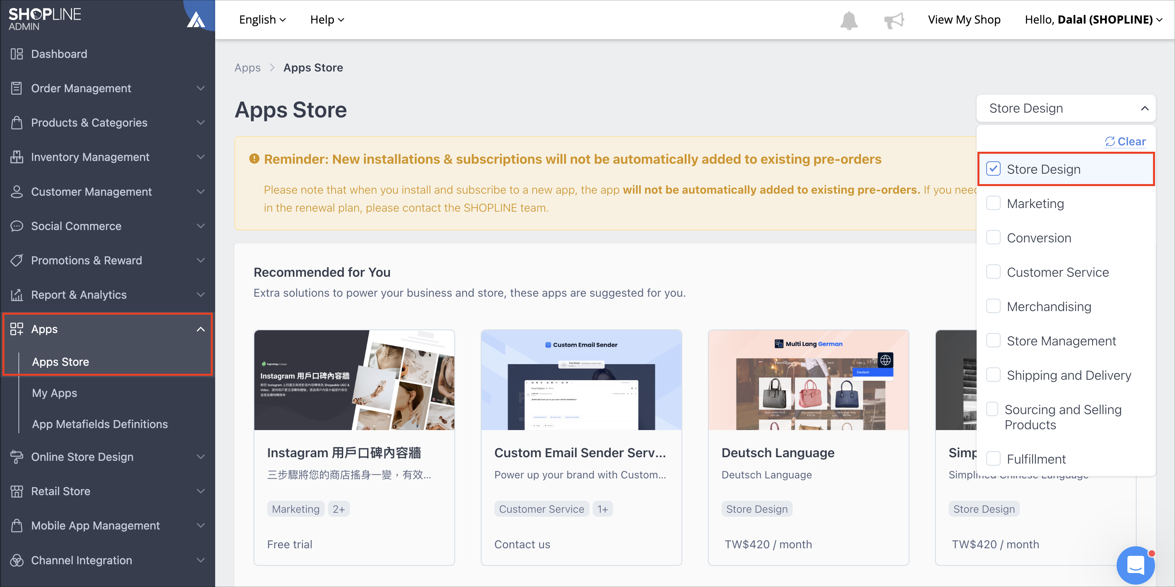The height and width of the screenshot is (587, 1175).
Task: Click the Marketing tag on Instagram card
Action: (x=296, y=509)
